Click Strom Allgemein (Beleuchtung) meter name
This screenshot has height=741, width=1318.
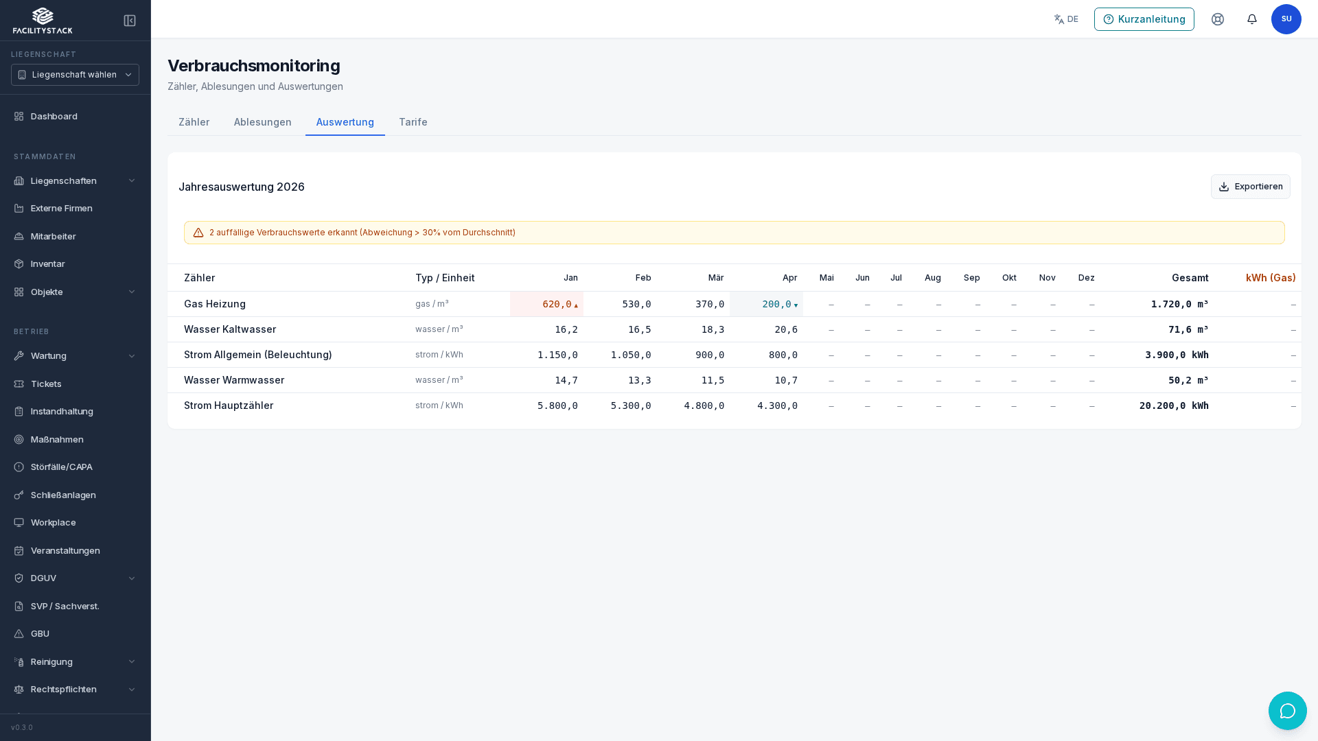pyautogui.click(x=258, y=355)
